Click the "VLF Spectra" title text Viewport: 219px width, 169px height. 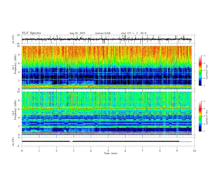31,33
